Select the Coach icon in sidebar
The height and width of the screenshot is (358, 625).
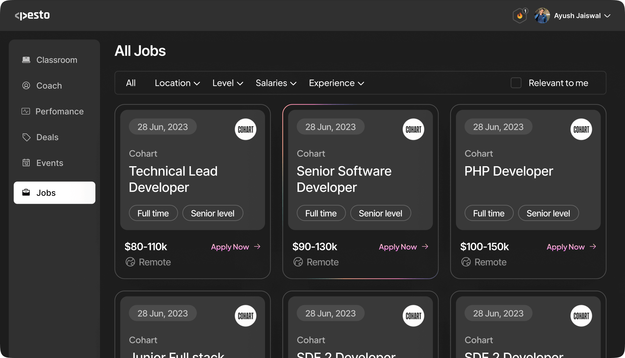[26, 85]
